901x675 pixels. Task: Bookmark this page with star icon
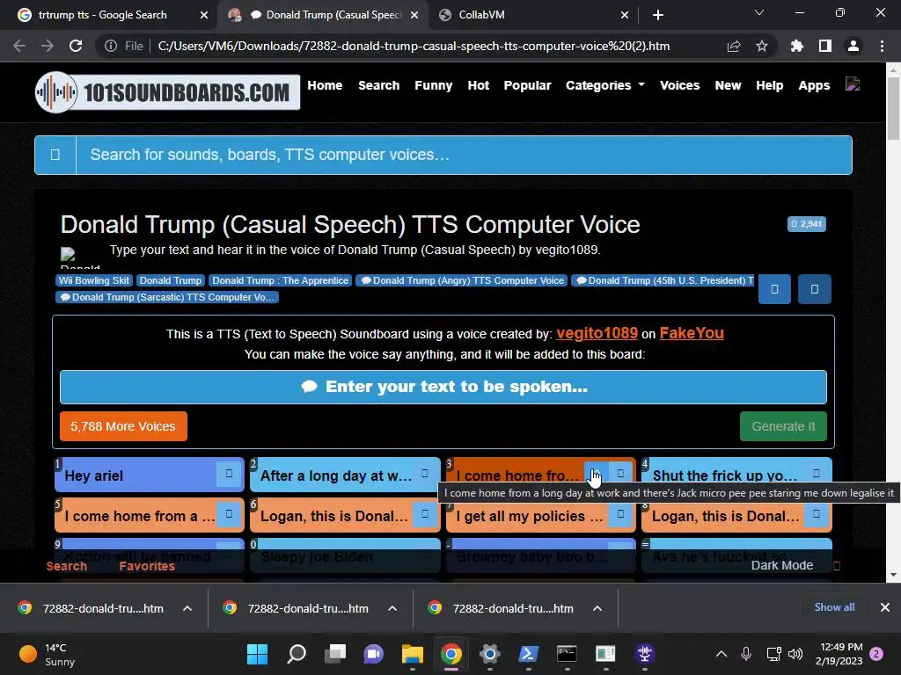(x=762, y=46)
